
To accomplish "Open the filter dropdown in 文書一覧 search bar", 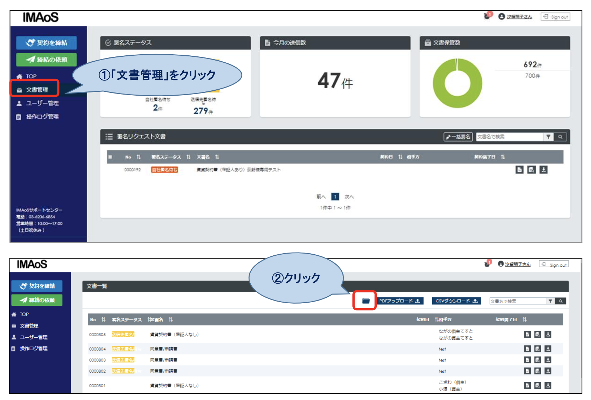I will (551, 301).
